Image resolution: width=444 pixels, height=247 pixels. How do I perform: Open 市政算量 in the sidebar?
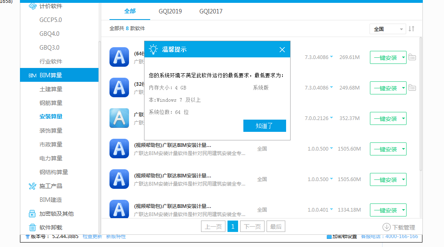point(51,144)
